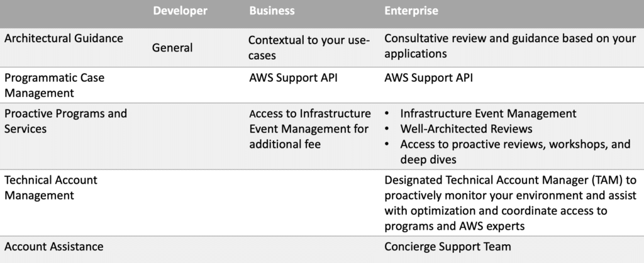Image resolution: width=644 pixels, height=263 pixels.
Task: Click the Concierge Support Team cell
Action: click(x=448, y=247)
